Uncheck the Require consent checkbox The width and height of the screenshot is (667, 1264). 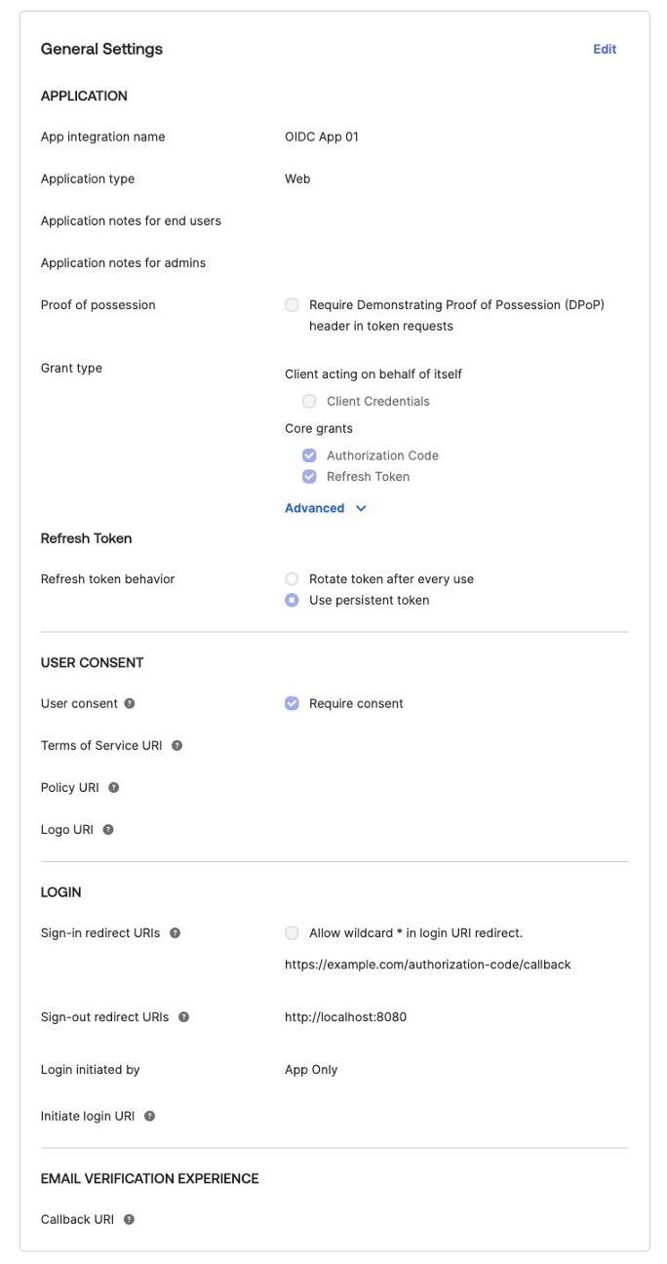(292, 703)
